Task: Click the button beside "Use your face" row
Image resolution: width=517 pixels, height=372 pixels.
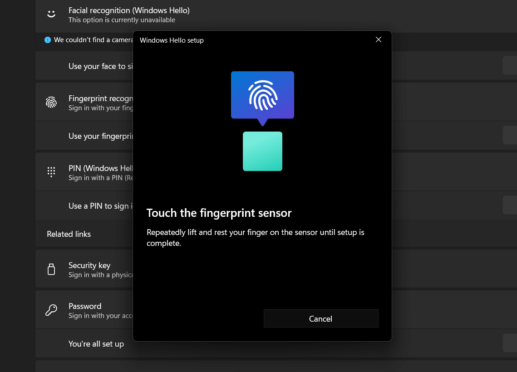Action: click(510, 66)
